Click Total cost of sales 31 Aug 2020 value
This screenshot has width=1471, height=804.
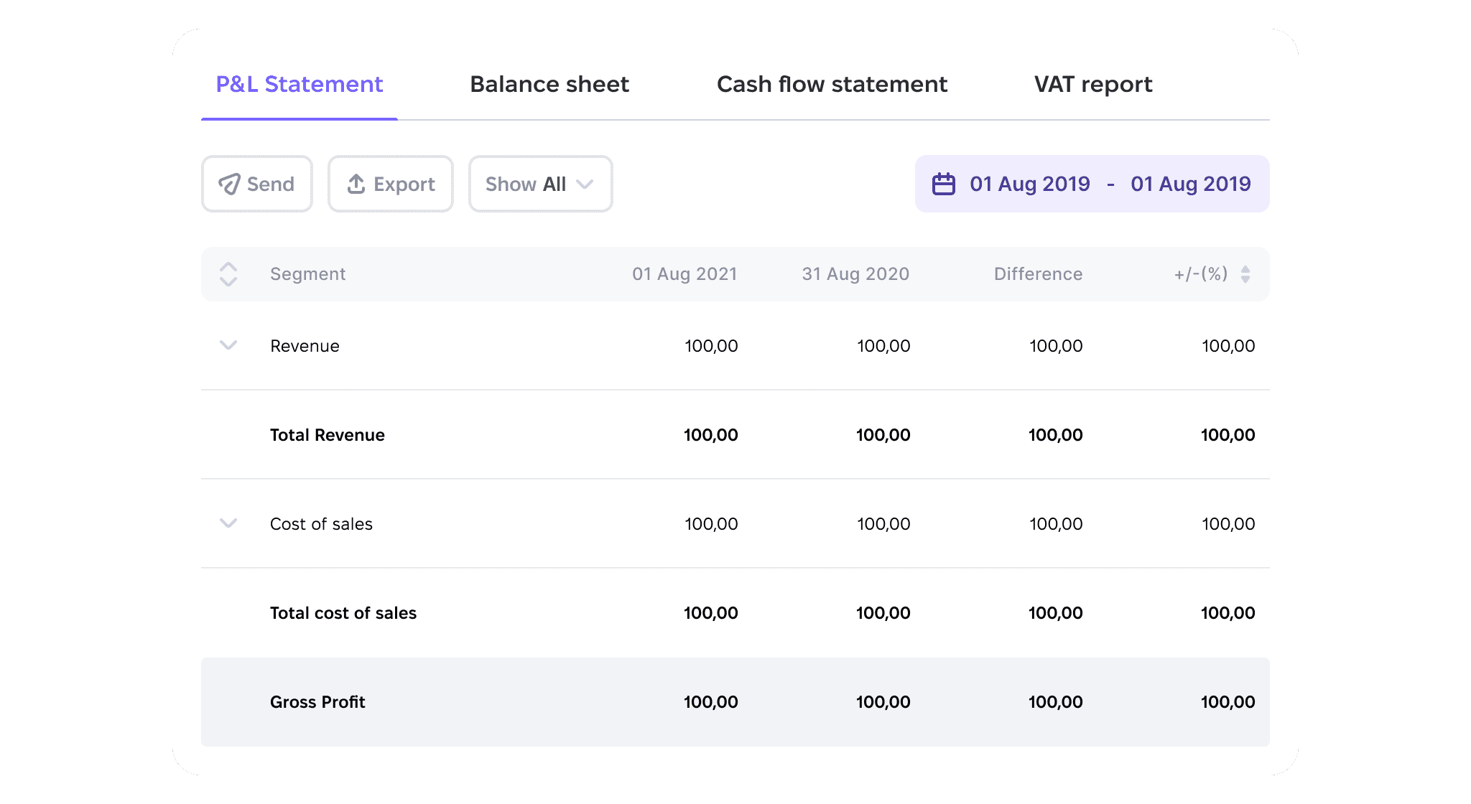click(883, 613)
